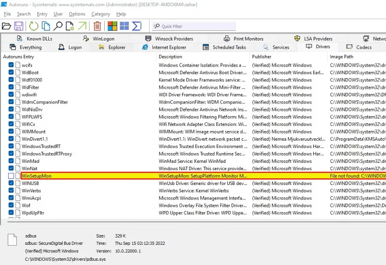This screenshot has height=265, width=386.
Task: Click the Open file toolbar icon
Action: (6, 26)
